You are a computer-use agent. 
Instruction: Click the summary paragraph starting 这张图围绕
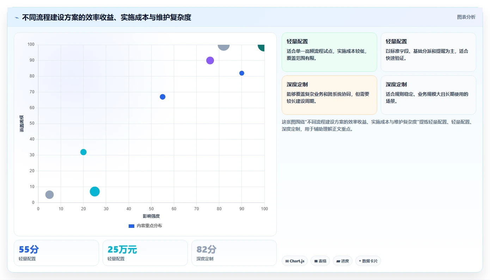(x=377, y=125)
